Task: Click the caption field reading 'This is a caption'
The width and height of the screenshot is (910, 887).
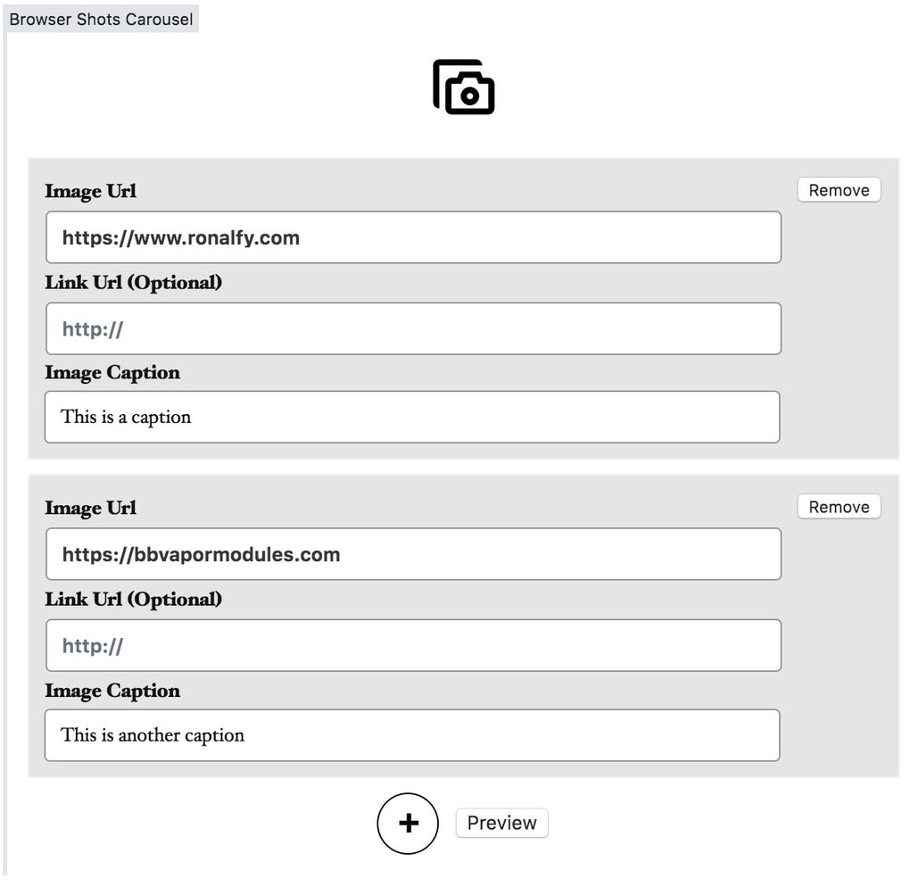Action: tap(413, 417)
